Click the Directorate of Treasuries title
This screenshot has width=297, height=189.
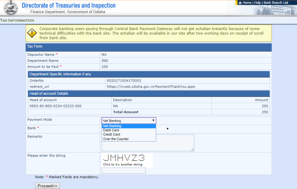pyautogui.click(x=68, y=5)
